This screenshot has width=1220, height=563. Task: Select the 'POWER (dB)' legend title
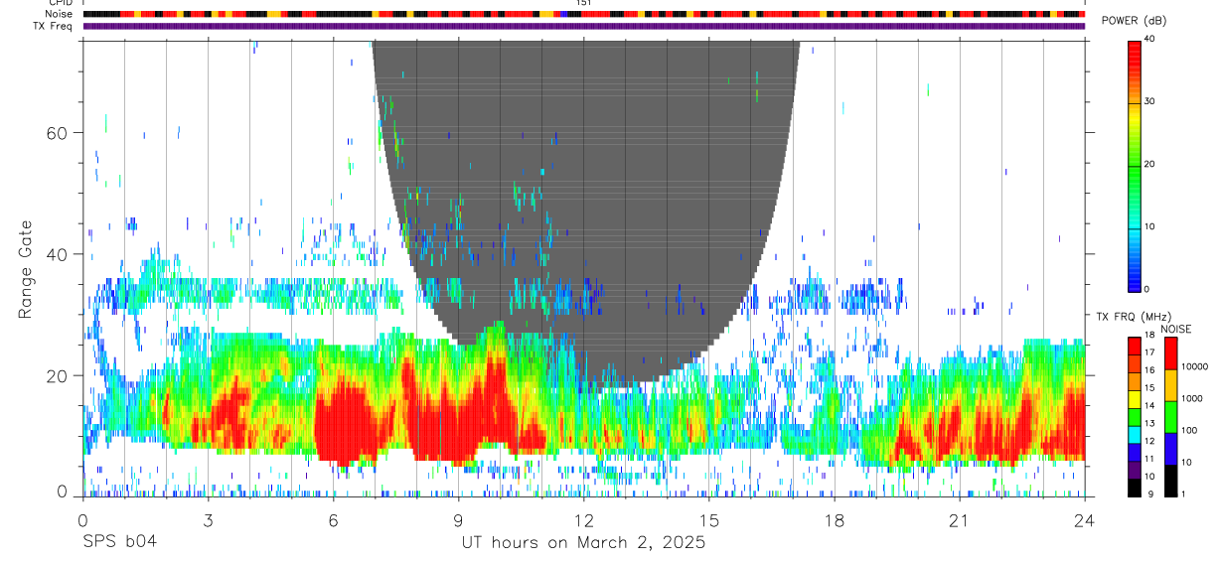click(x=1134, y=22)
